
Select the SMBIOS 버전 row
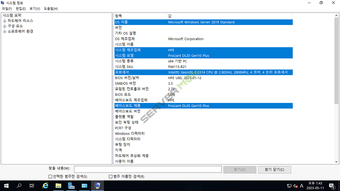tap(203, 83)
